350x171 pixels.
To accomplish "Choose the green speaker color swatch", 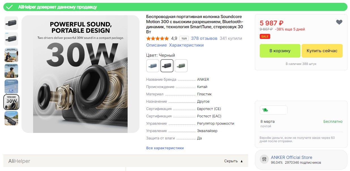I will tap(181, 66).
